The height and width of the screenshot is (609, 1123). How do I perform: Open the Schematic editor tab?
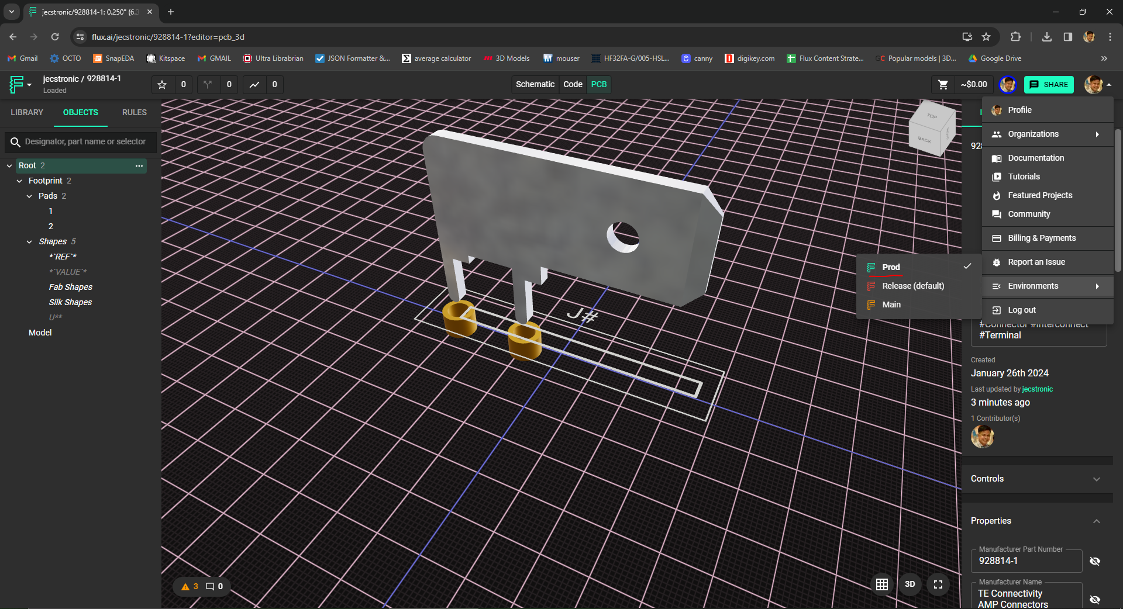click(535, 84)
